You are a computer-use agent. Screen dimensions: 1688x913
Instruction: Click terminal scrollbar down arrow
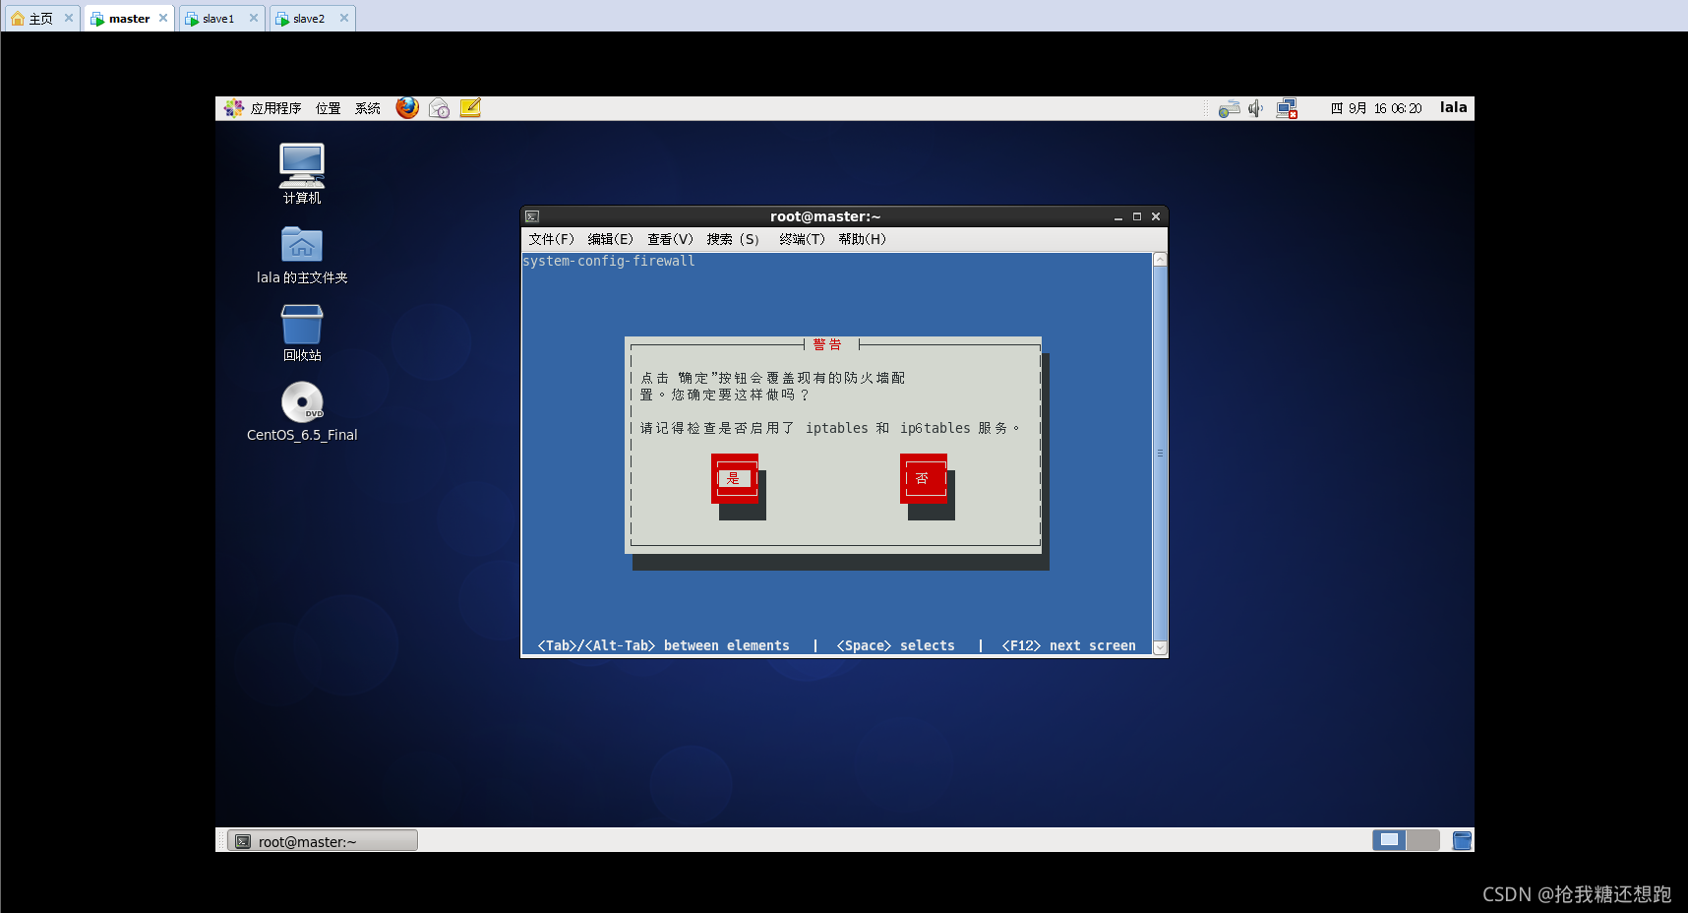(1160, 647)
